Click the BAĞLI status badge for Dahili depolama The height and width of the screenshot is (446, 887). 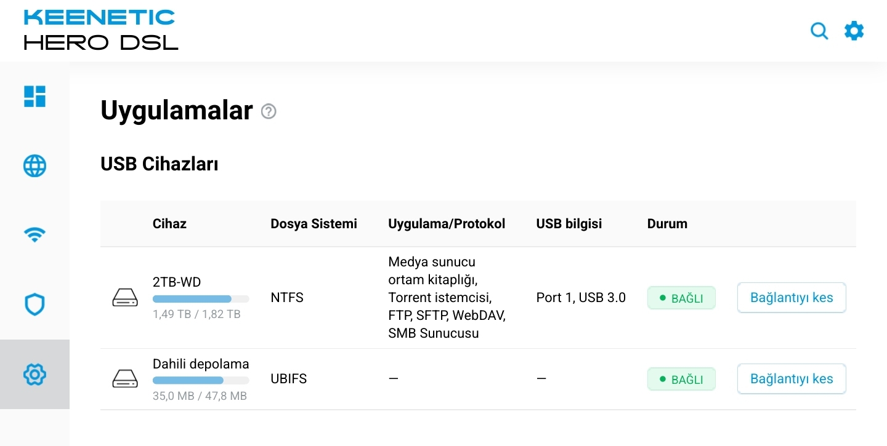(681, 379)
